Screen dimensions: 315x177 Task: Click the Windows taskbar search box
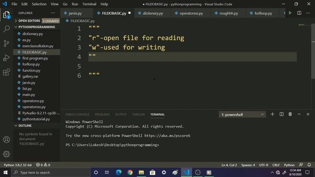pos(50,173)
